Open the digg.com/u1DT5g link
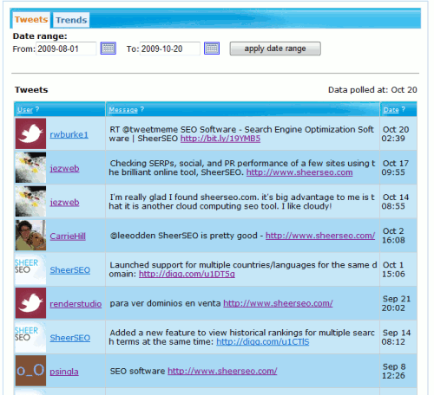This screenshot has height=395, width=434. coord(187,274)
